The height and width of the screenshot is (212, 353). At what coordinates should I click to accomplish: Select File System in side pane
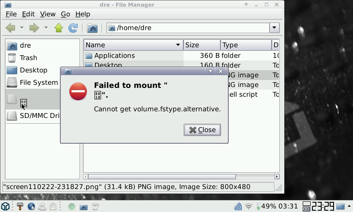(39, 83)
